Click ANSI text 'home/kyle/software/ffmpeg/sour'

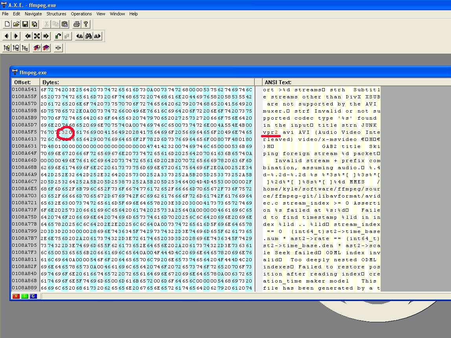coord(322,189)
